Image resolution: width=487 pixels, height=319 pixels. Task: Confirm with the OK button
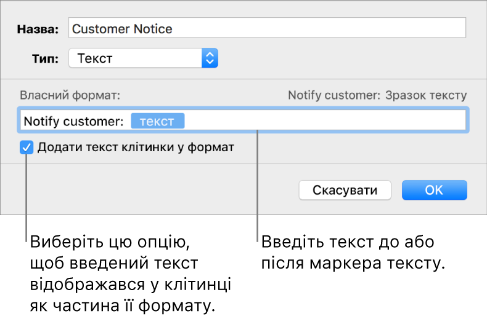tap(434, 190)
